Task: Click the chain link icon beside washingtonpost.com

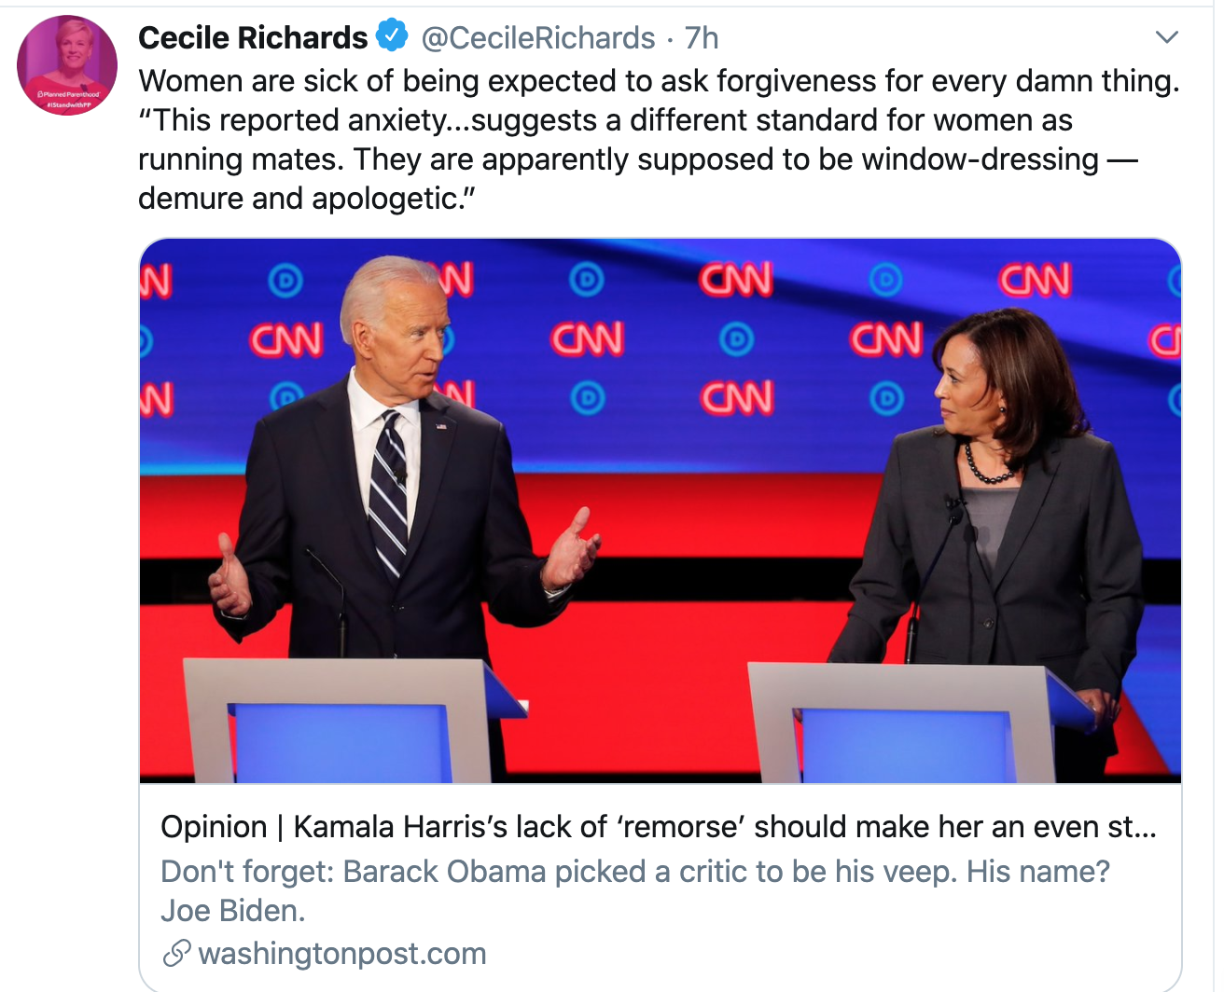Action: 176,954
